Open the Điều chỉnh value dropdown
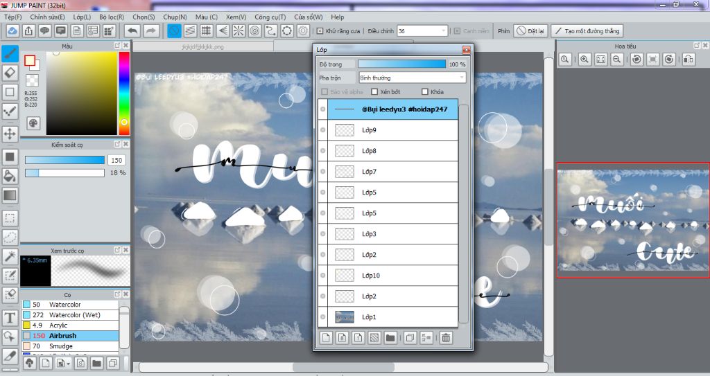 pyautogui.click(x=422, y=30)
